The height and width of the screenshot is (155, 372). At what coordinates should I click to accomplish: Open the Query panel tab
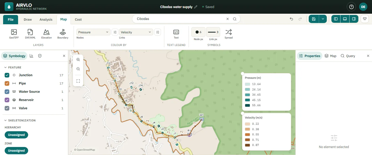point(348,56)
